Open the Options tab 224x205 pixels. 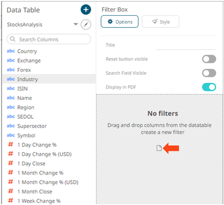click(x=120, y=22)
